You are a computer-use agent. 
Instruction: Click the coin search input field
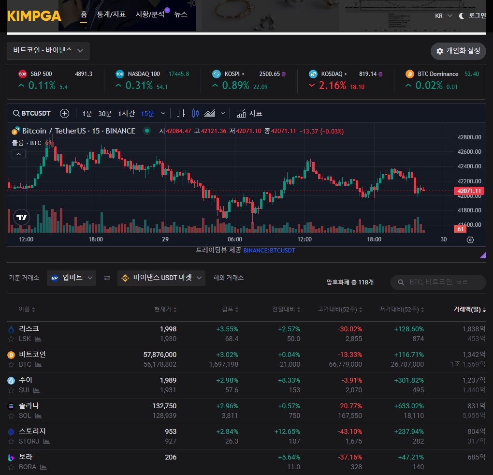[438, 282]
